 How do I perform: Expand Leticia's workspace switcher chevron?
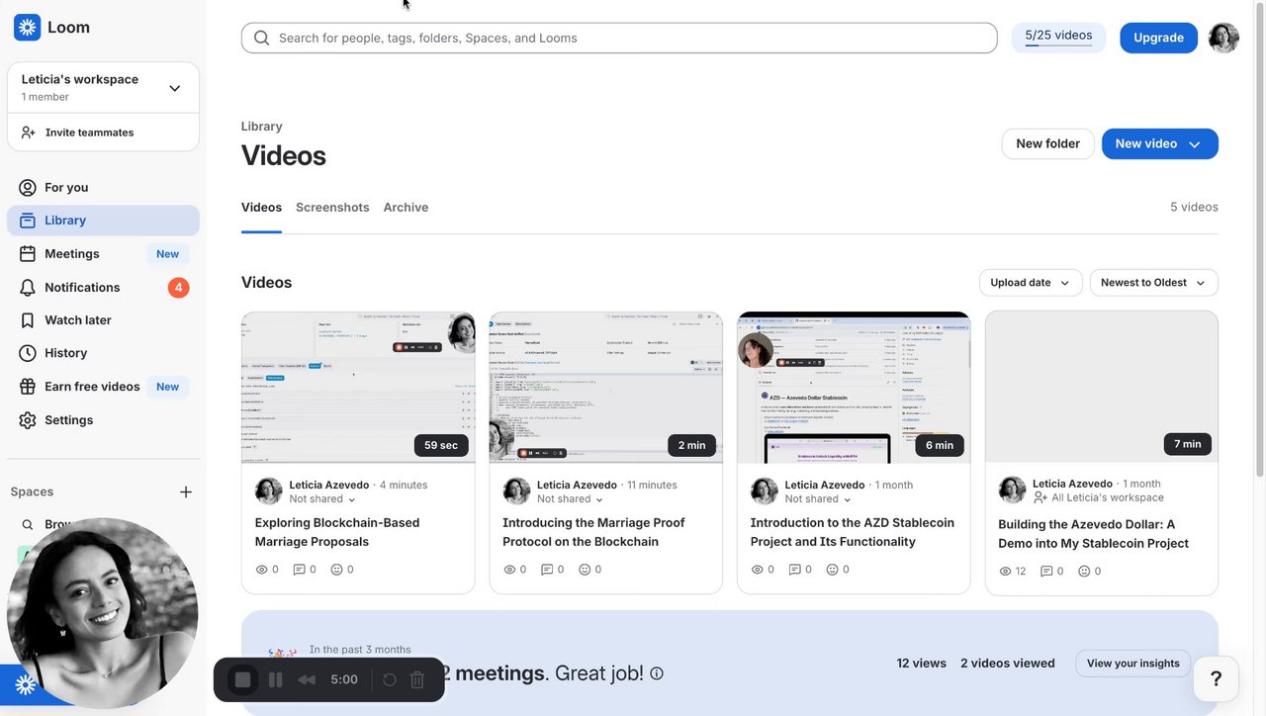click(174, 88)
